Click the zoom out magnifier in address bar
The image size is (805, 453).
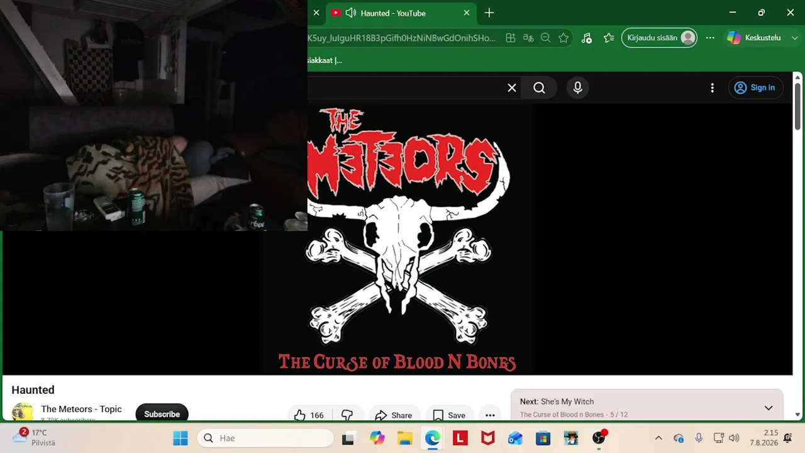click(546, 38)
